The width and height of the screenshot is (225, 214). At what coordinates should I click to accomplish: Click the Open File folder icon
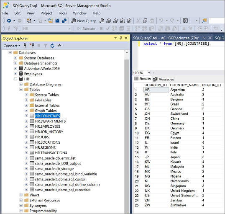pos(50,21)
